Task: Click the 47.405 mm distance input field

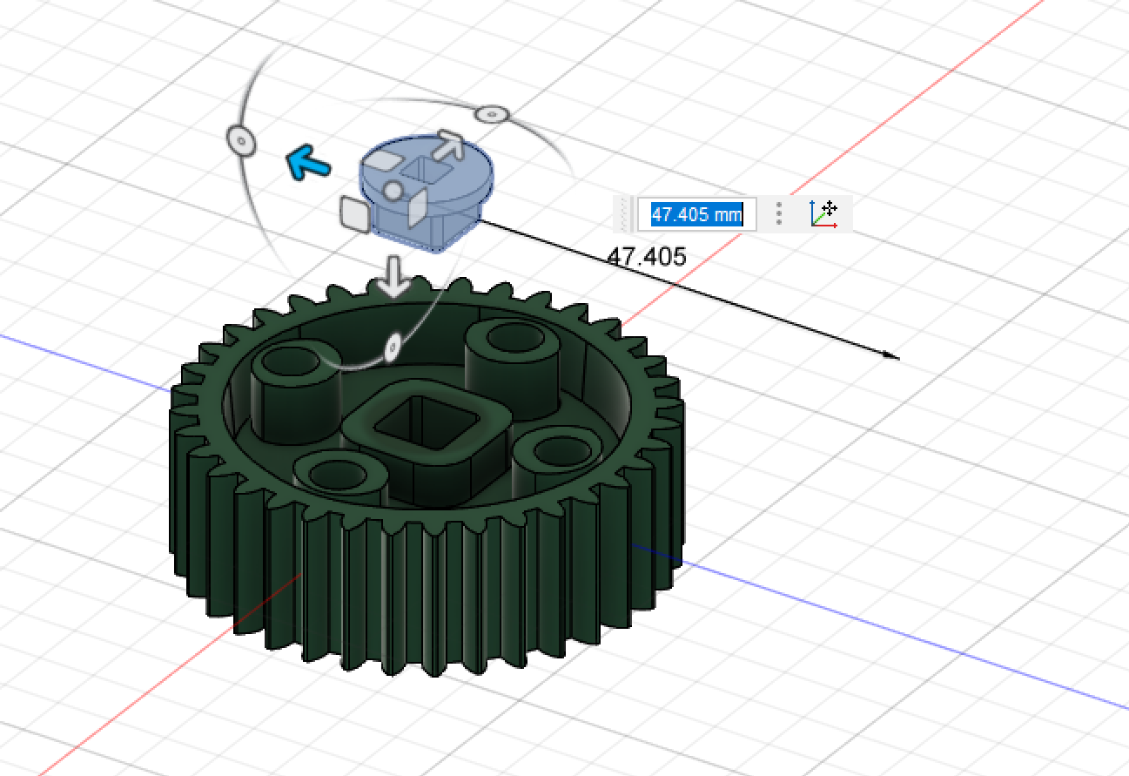Action: (697, 214)
